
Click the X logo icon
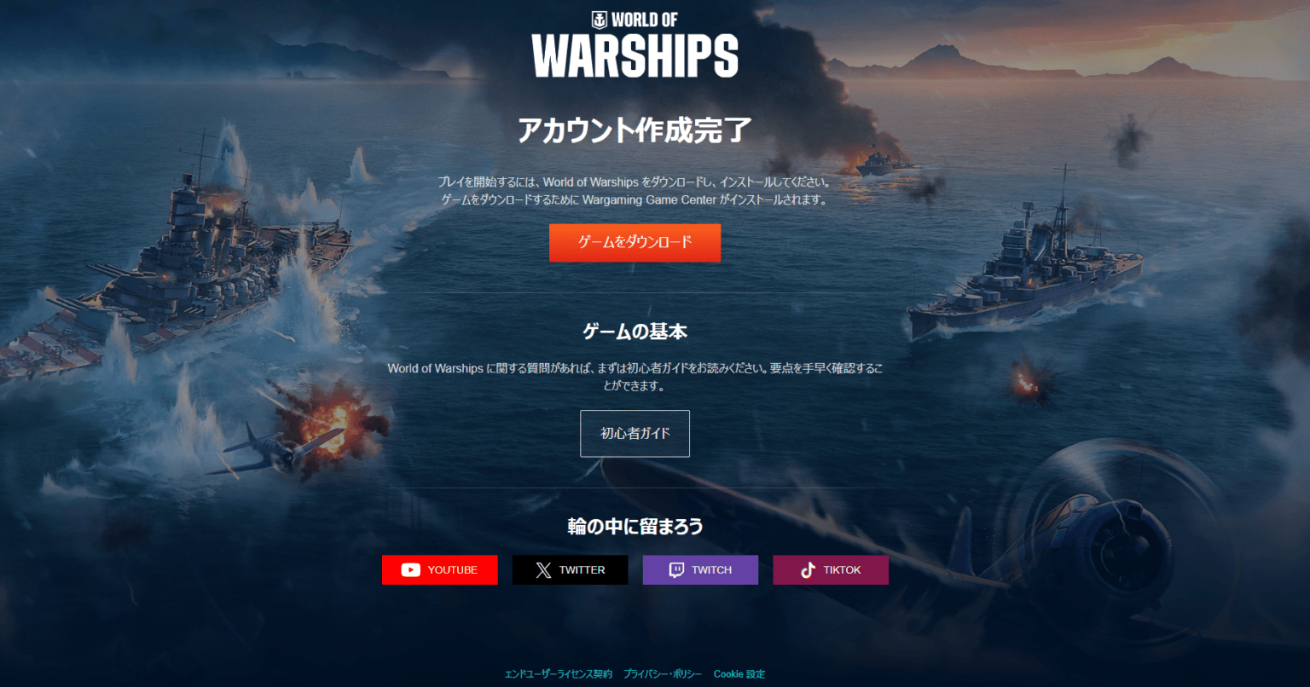coord(543,570)
